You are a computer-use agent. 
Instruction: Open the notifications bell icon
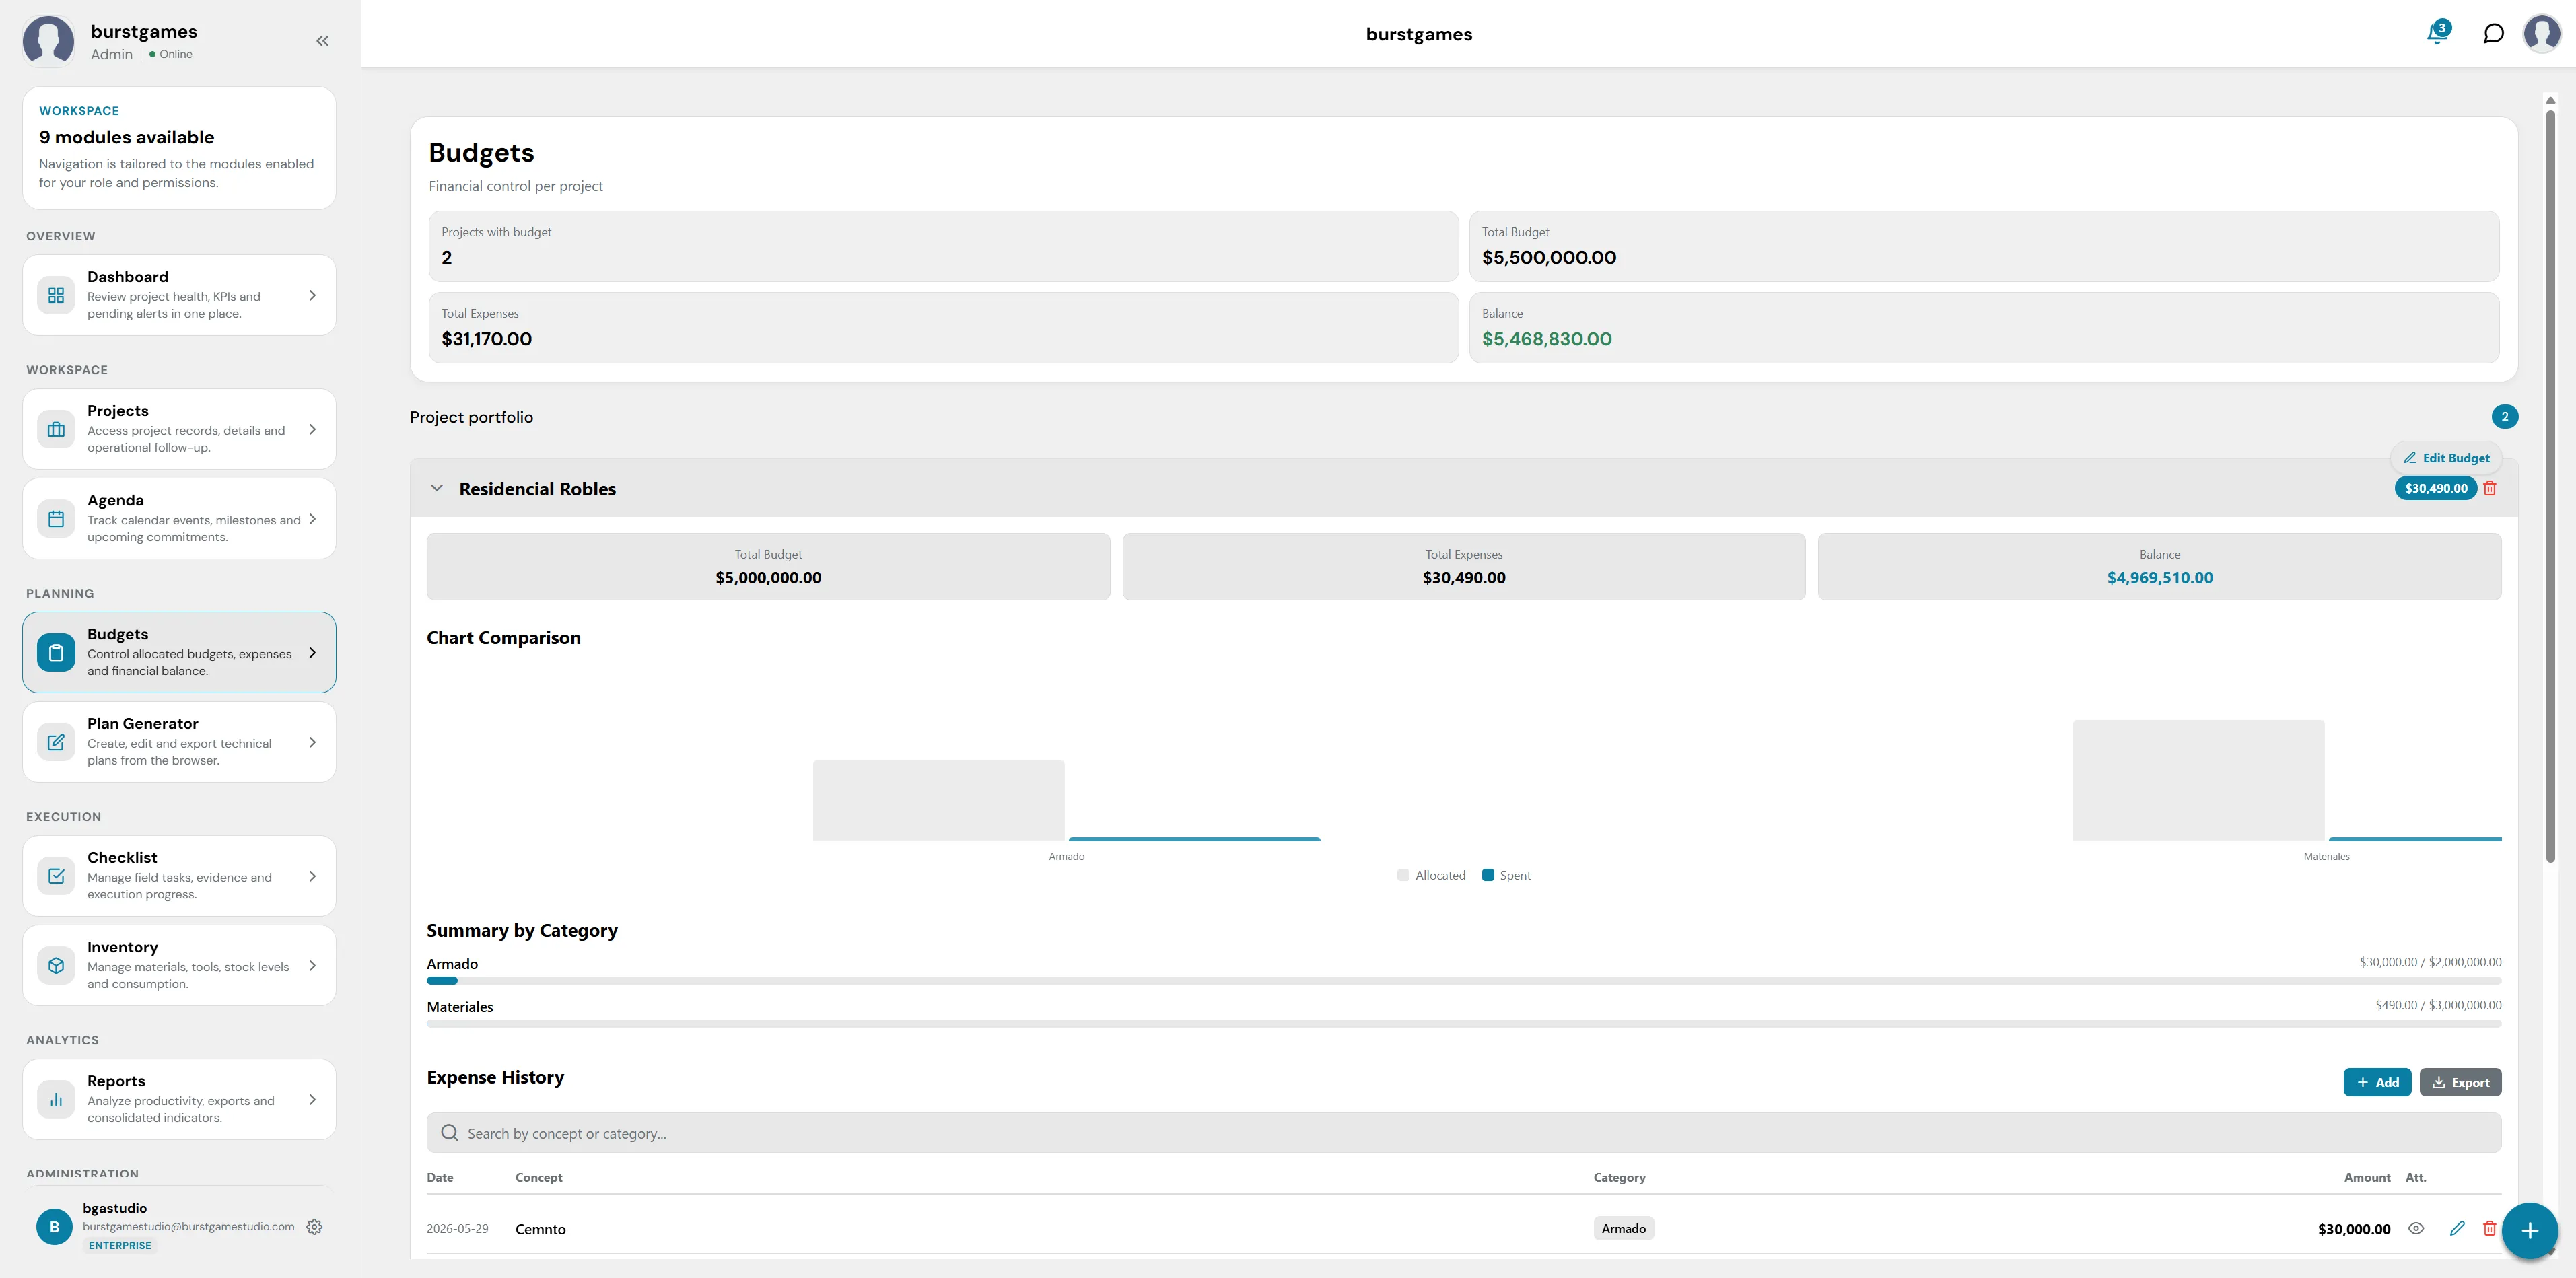pyautogui.click(x=2438, y=33)
